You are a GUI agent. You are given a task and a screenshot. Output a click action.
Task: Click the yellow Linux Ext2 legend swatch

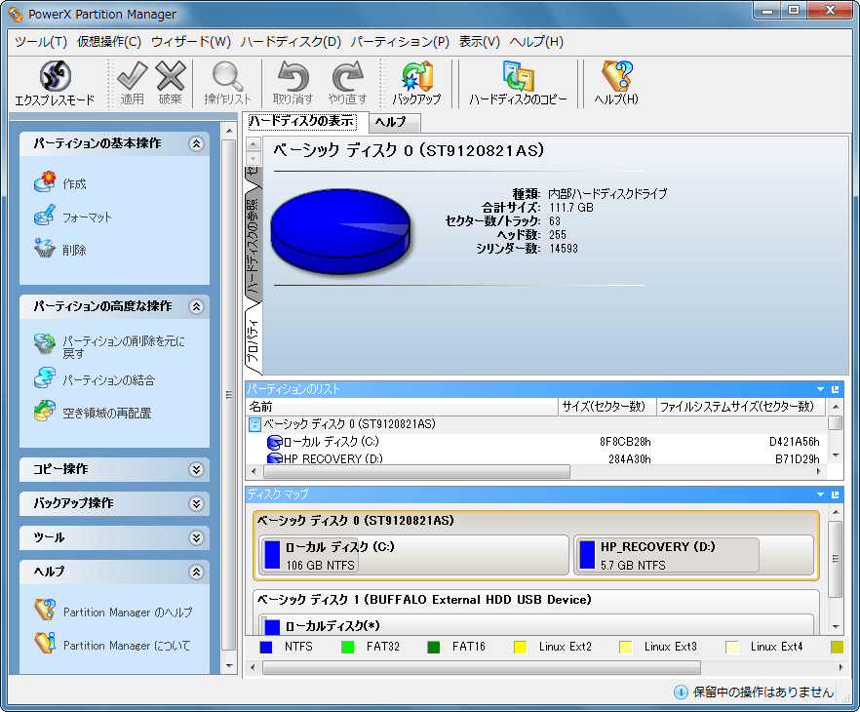pos(521,648)
